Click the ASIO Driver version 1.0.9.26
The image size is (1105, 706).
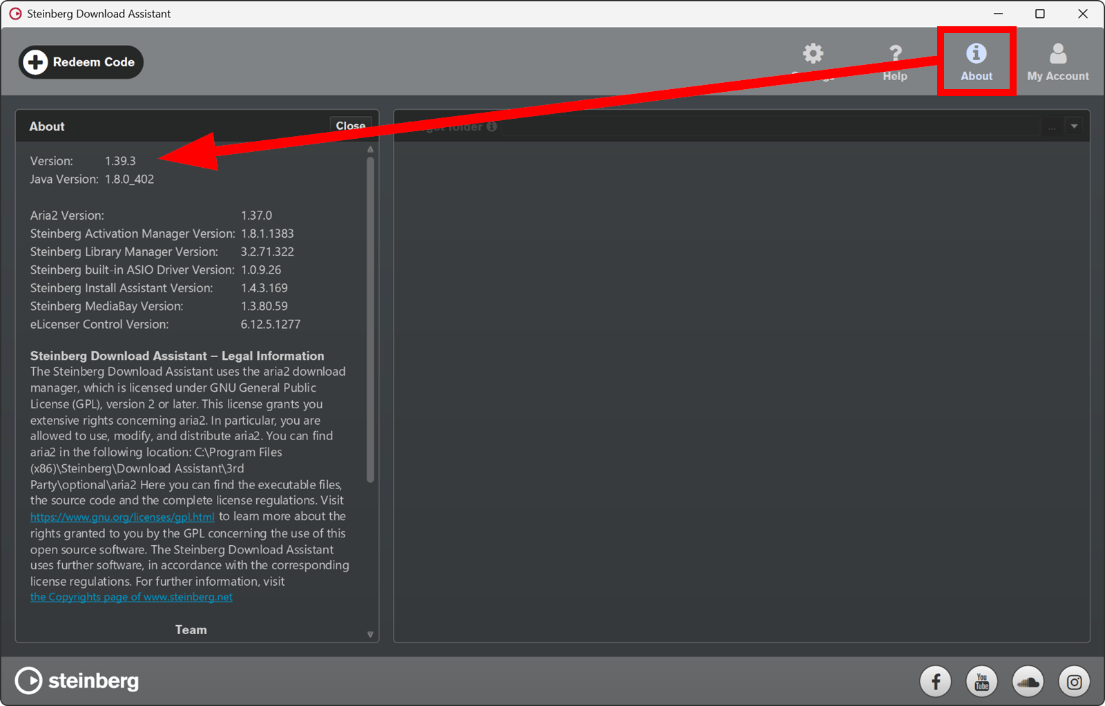pyautogui.click(x=261, y=269)
